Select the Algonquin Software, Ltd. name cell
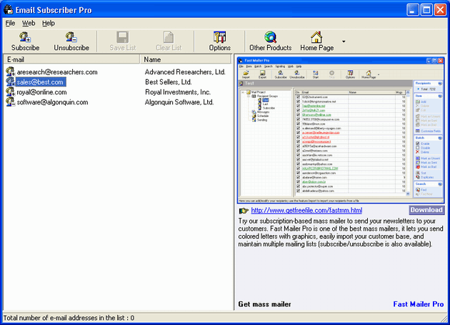The width and height of the screenshot is (450, 325). (179, 102)
